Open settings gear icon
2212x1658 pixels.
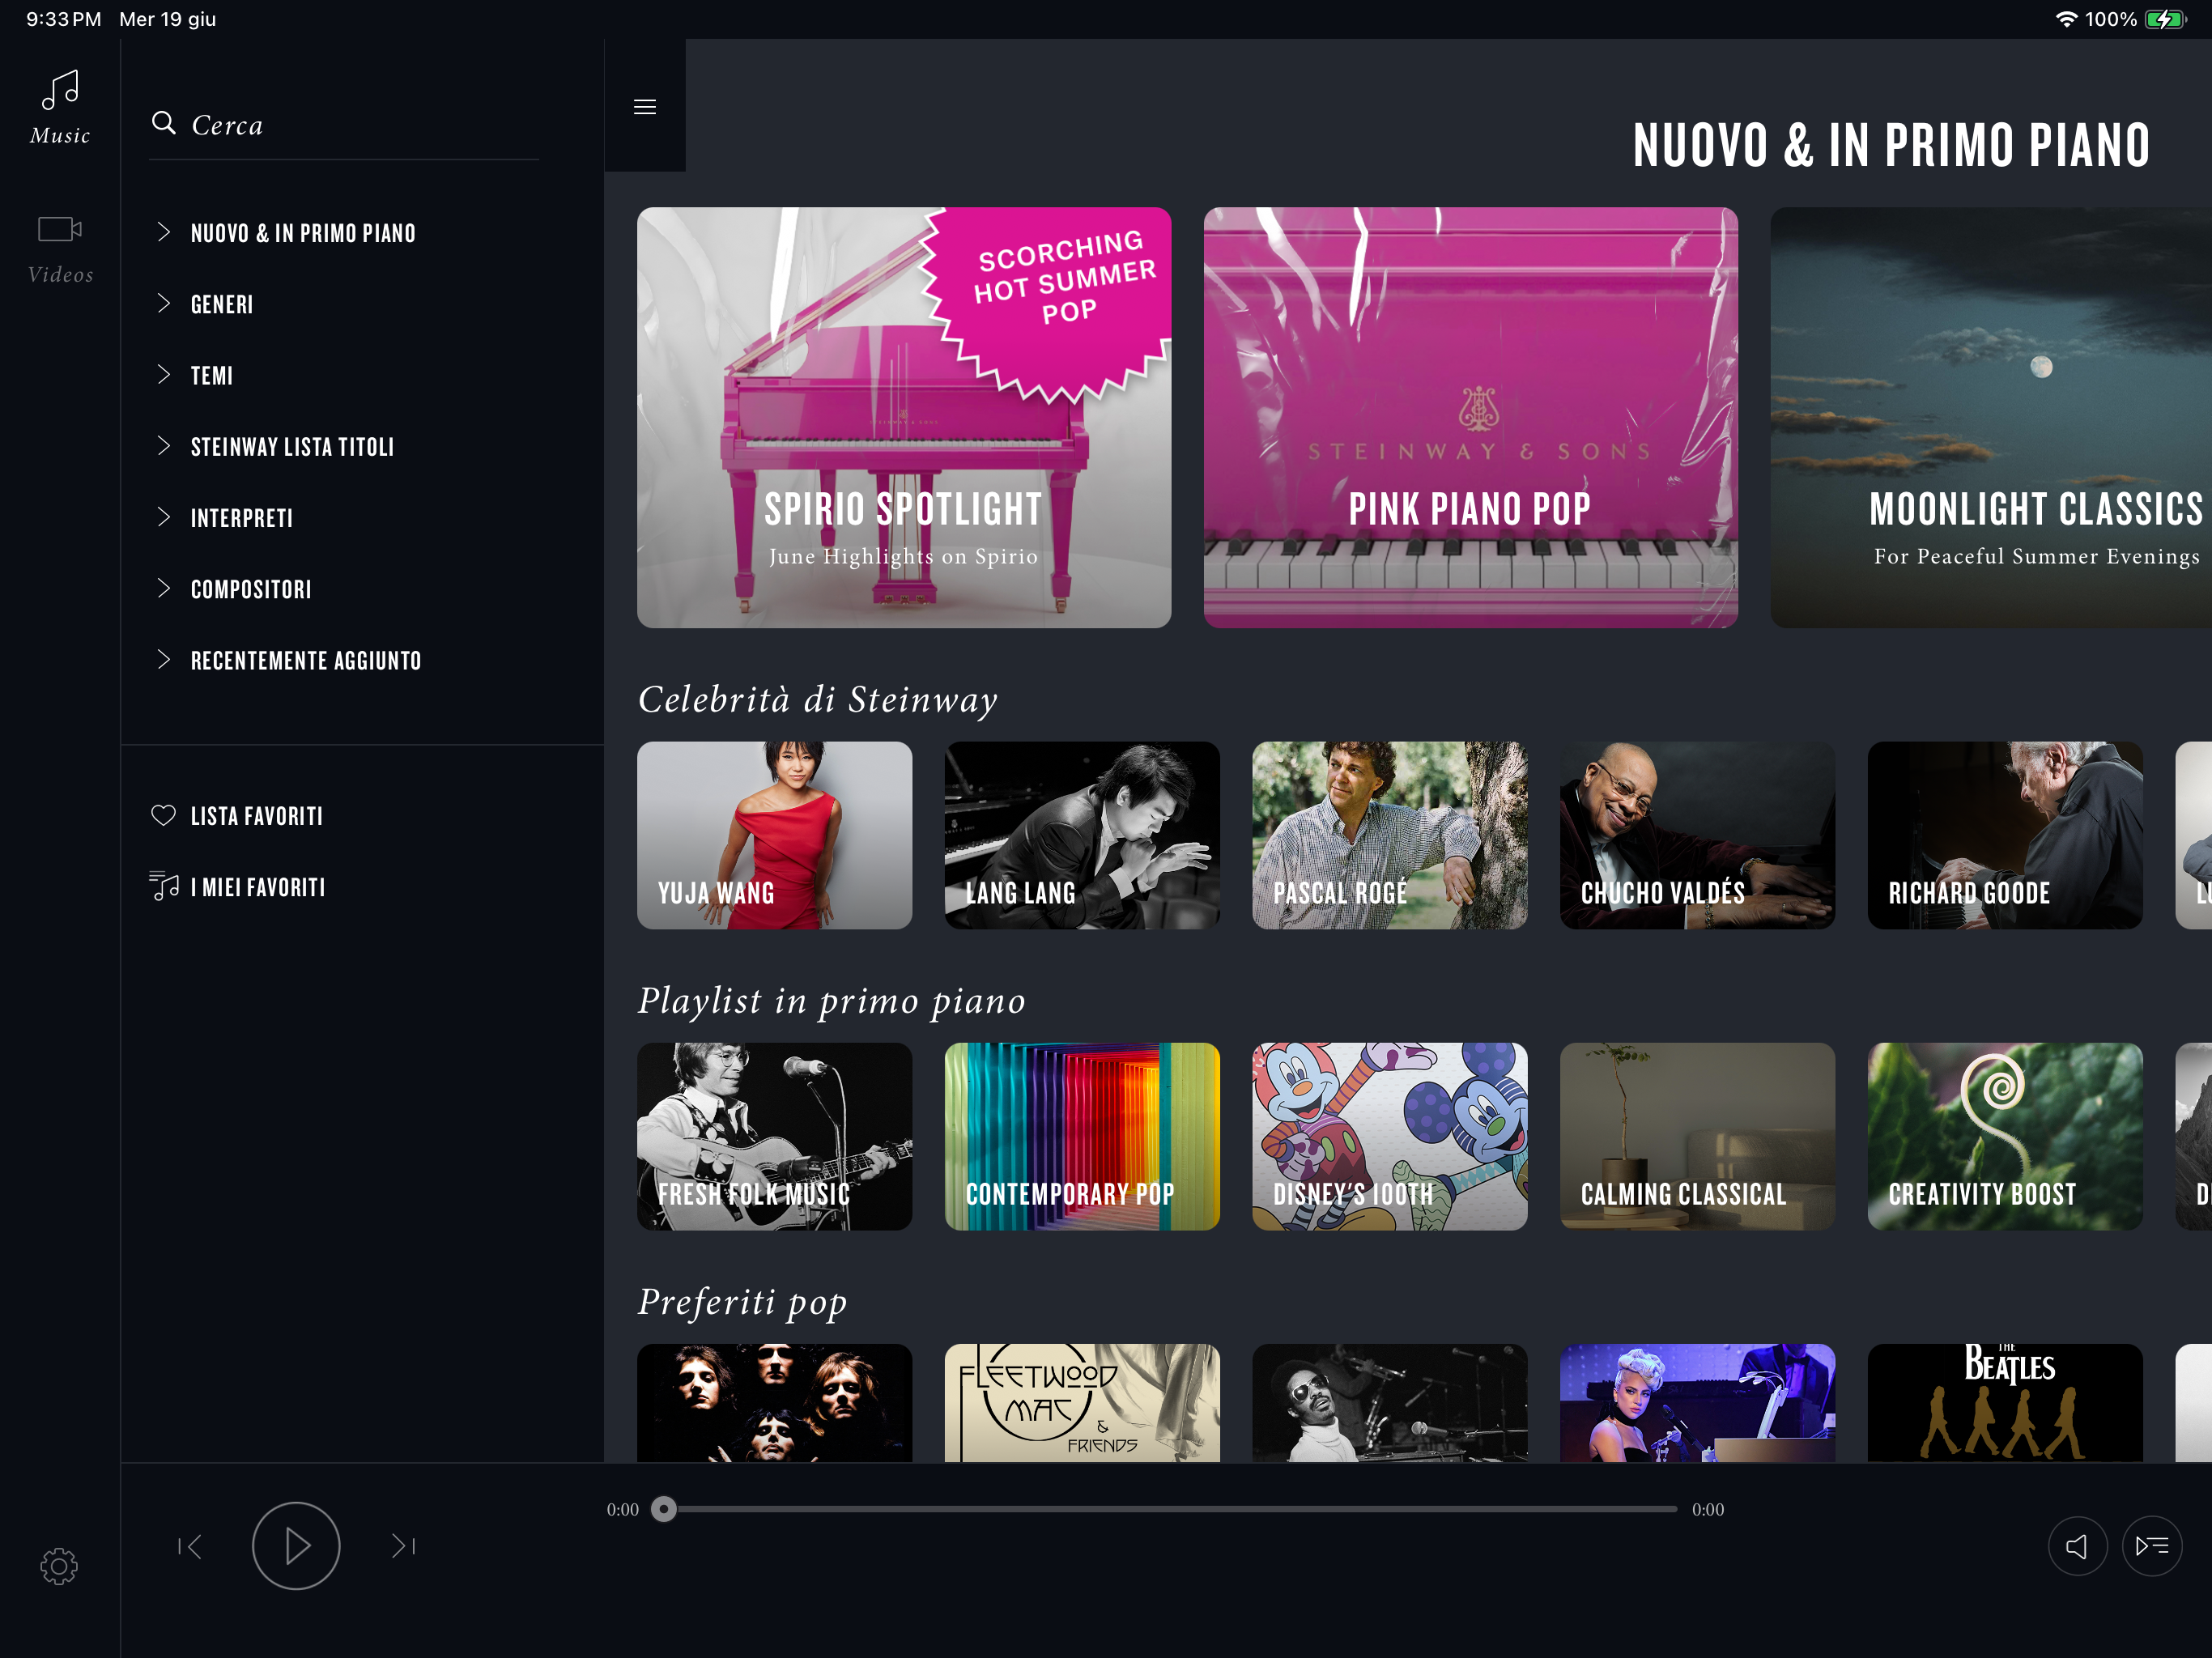[59, 1566]
